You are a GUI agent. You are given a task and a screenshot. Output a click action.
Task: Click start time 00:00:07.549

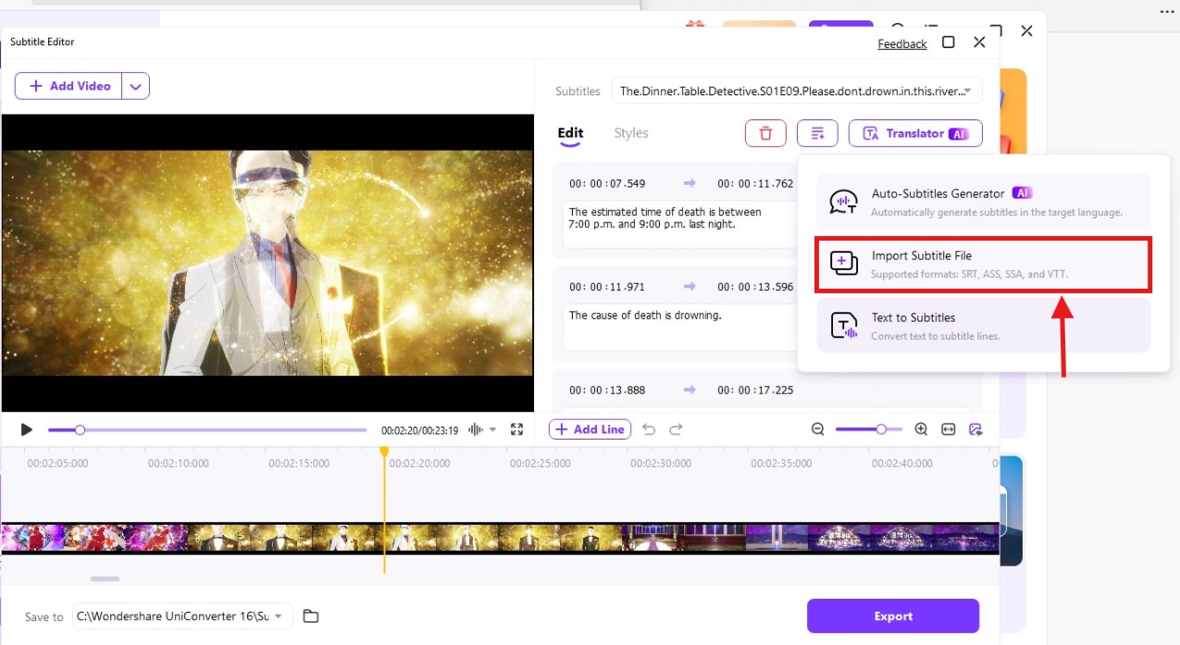607,183
